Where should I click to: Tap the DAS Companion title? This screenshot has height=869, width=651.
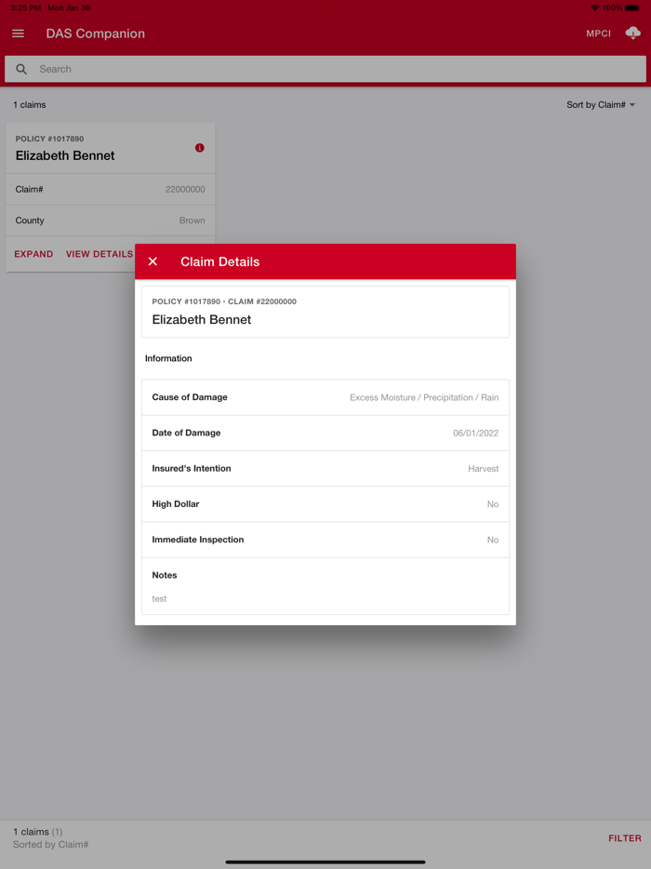coord(95,33)
